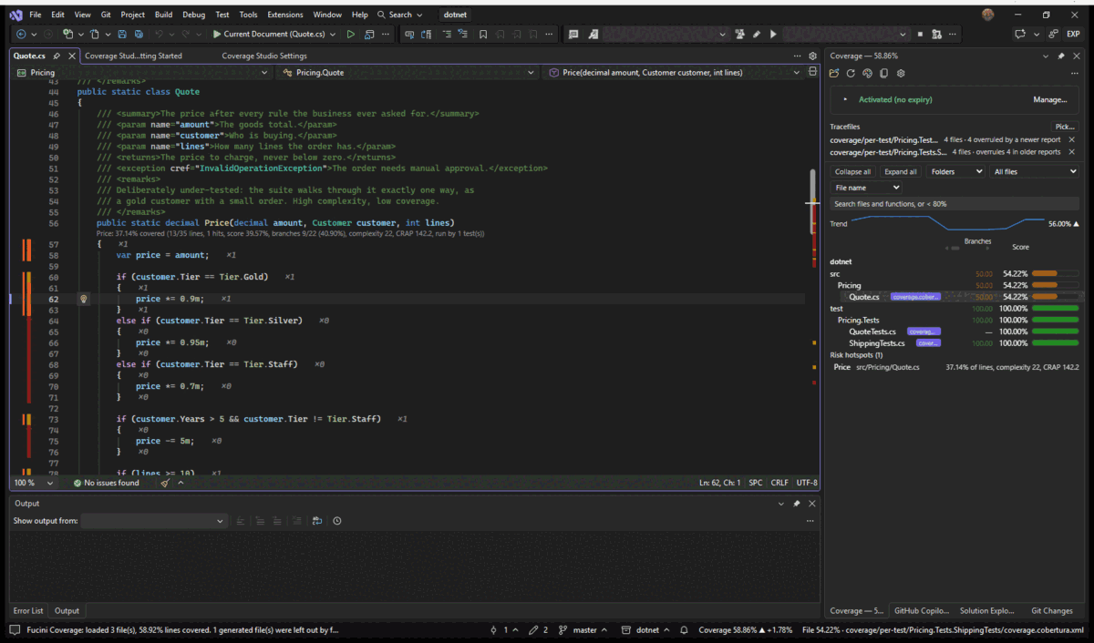Select QuoteTests.cs in coverage tree
1094x643 pixels.
pos(872,332)
